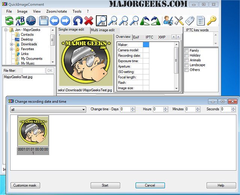
Task: Enable the Family keyword checkbox
Action: pyautogui.click(x=186, y=51)
